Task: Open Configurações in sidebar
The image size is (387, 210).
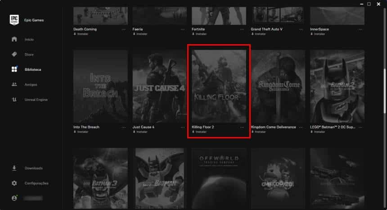Action: (36, 183)
